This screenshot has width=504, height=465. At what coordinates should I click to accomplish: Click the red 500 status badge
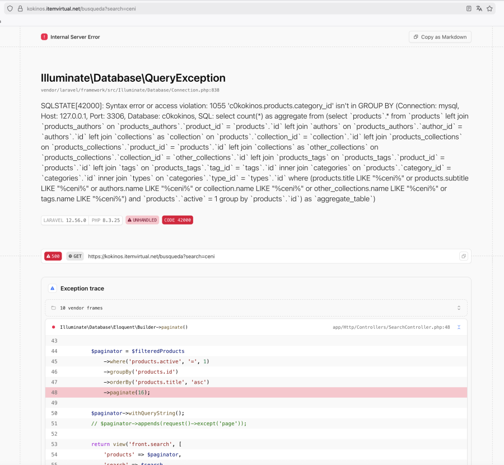[53, 257]
